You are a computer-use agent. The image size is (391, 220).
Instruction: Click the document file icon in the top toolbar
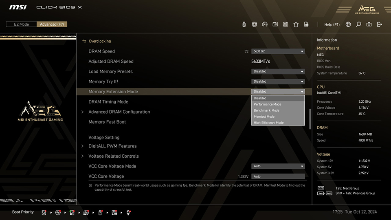coord(306,24)
